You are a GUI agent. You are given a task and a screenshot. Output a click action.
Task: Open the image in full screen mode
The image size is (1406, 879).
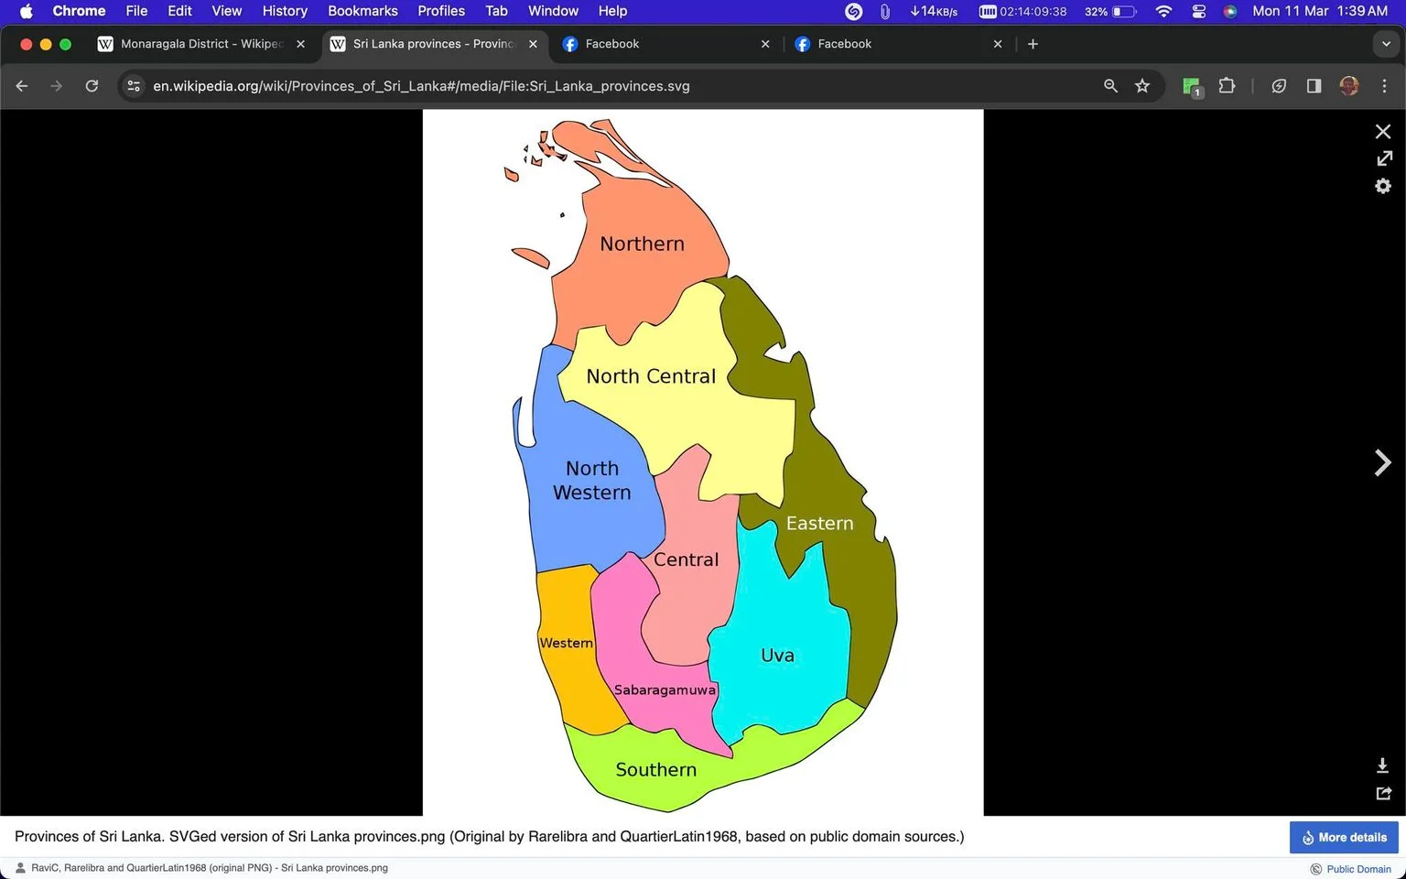(x=1384, y=158)
